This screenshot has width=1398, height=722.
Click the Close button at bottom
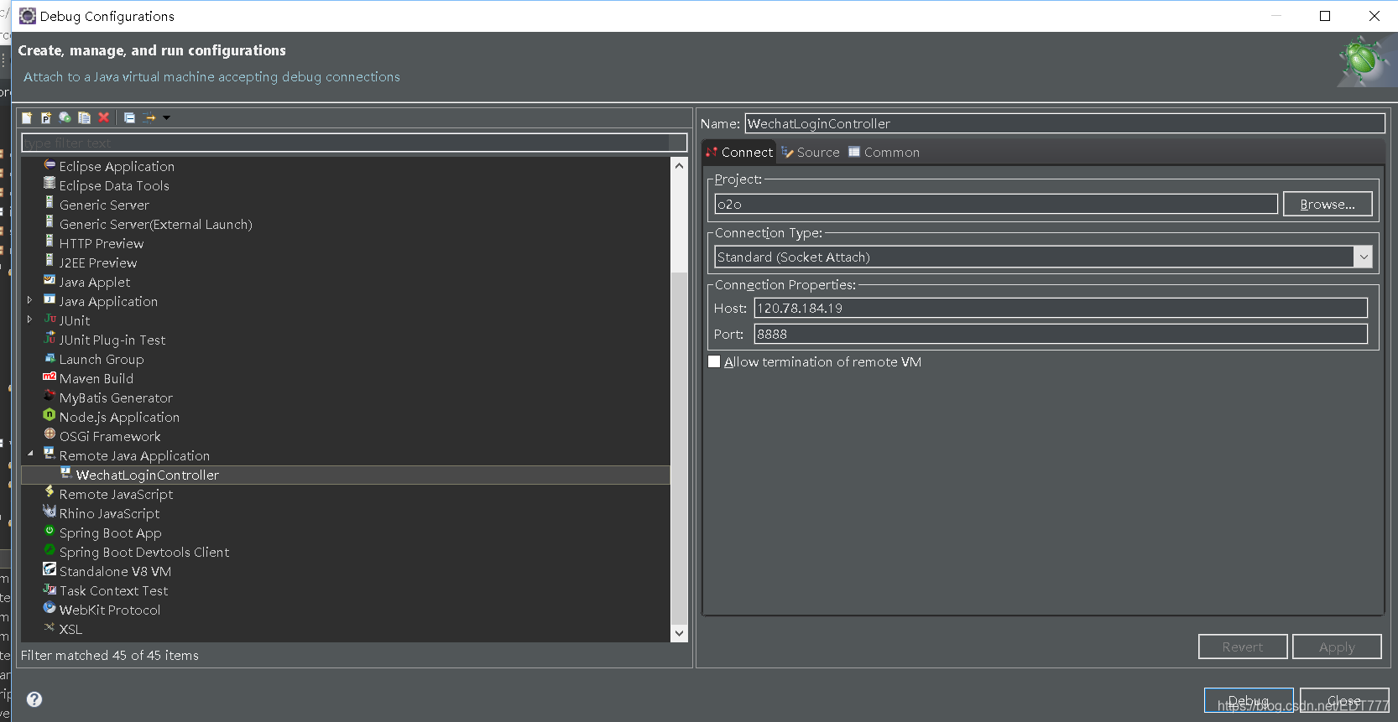tap(1344, 700)
